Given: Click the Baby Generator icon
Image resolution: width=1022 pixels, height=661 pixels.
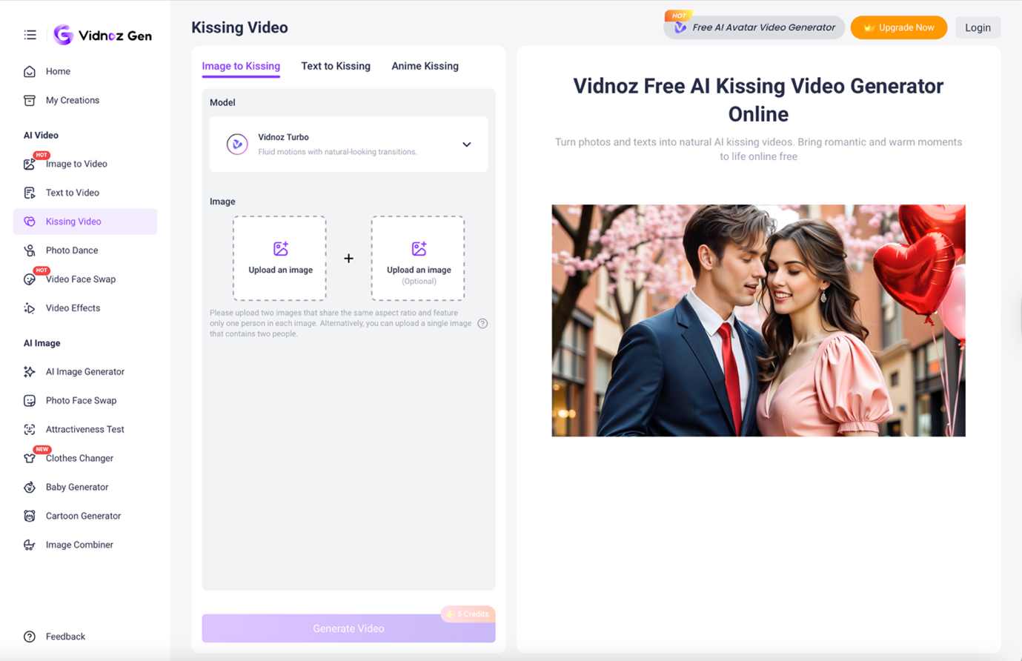Looking at the screenshot, I should 30,488.
